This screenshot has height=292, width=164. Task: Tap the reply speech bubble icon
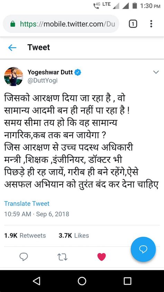[x=24, y=257]
